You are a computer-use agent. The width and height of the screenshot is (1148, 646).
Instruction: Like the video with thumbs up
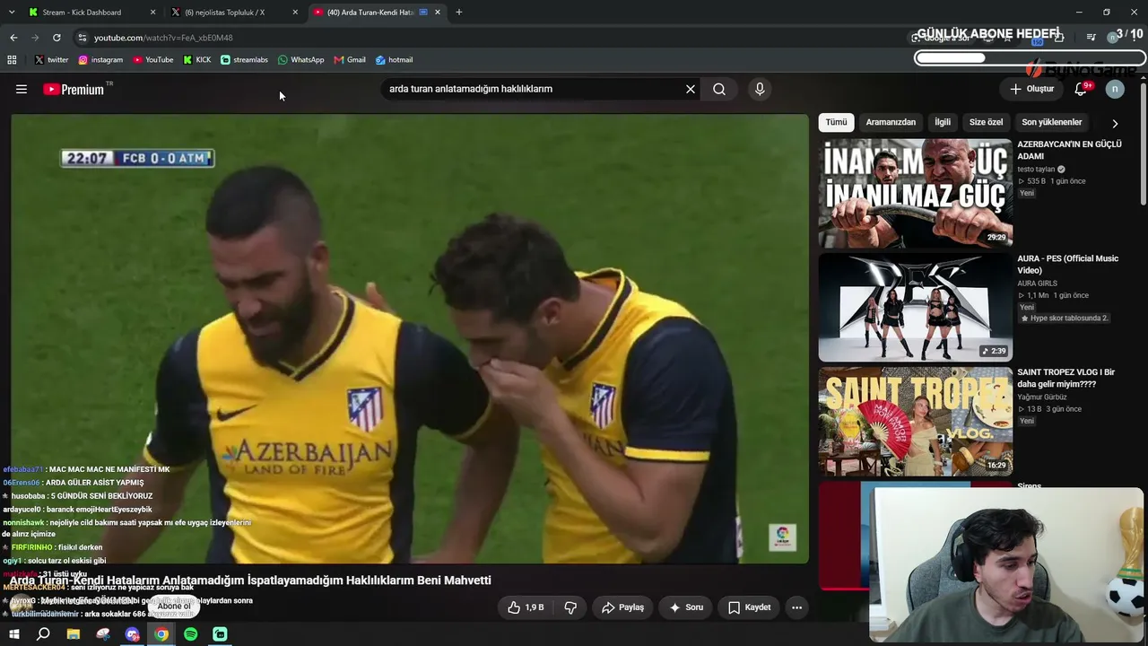[x=526, y=607]
